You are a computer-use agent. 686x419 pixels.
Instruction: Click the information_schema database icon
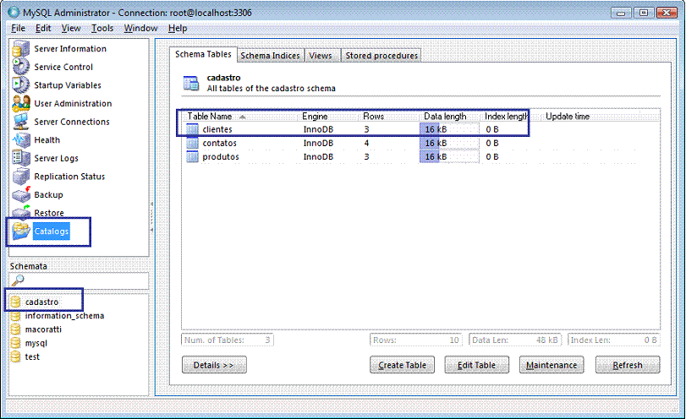tap(16, 316)
